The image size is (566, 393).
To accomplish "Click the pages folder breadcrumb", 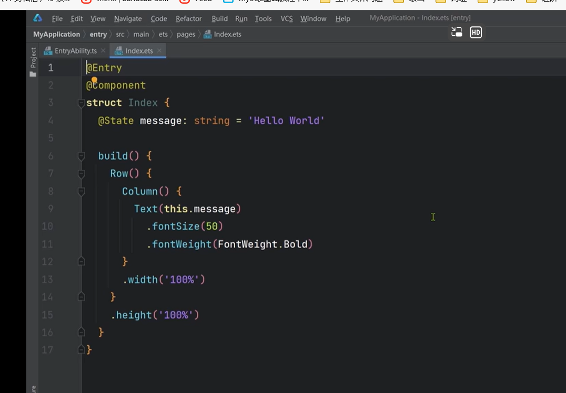I will (186, 34).
